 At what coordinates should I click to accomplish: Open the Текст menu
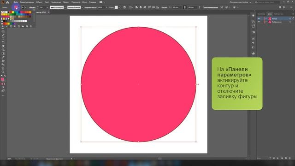click(x=47, y=2)
